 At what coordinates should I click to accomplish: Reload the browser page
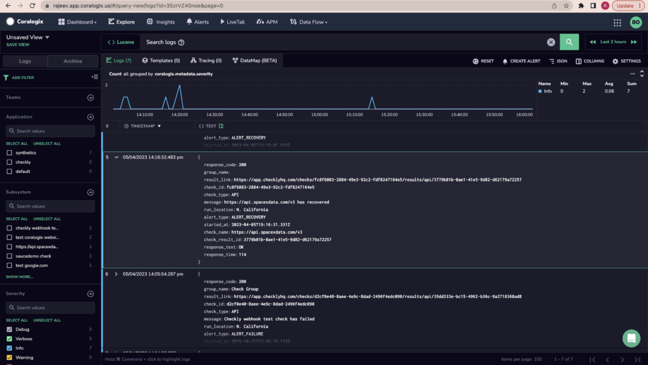pyautogui.click(x=32, y=6)
